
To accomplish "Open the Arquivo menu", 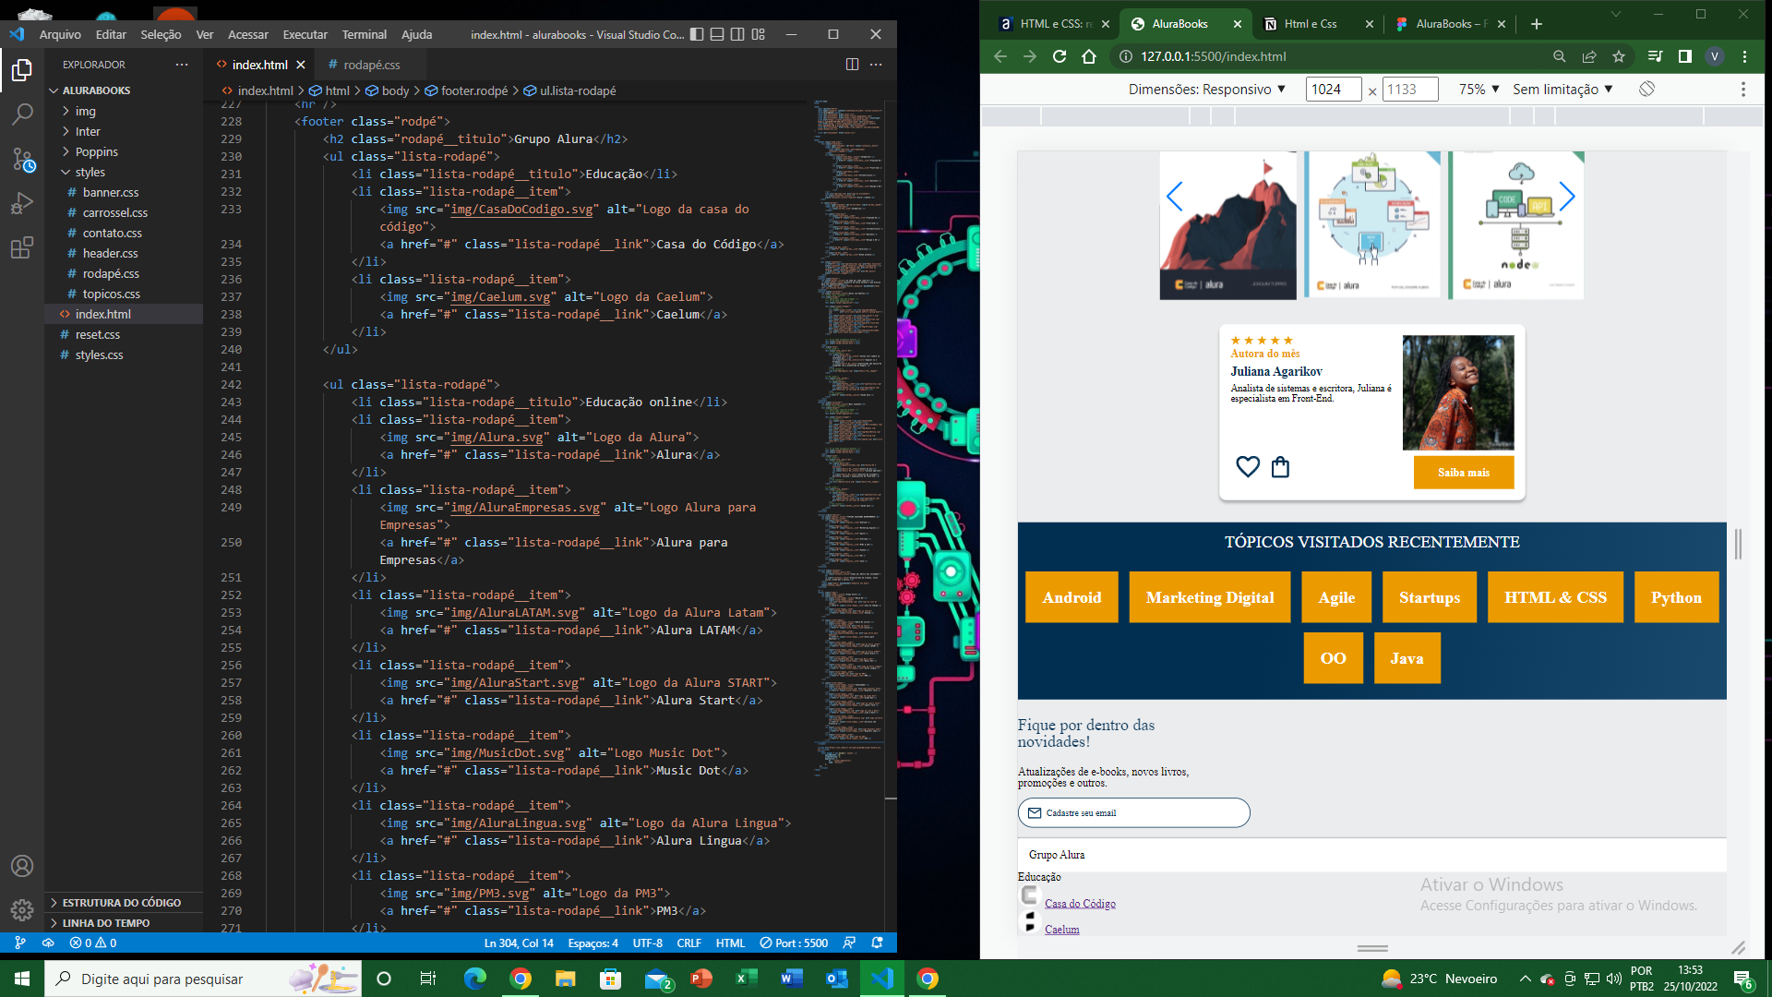I will pyautogui.click(x=60, y=34).
